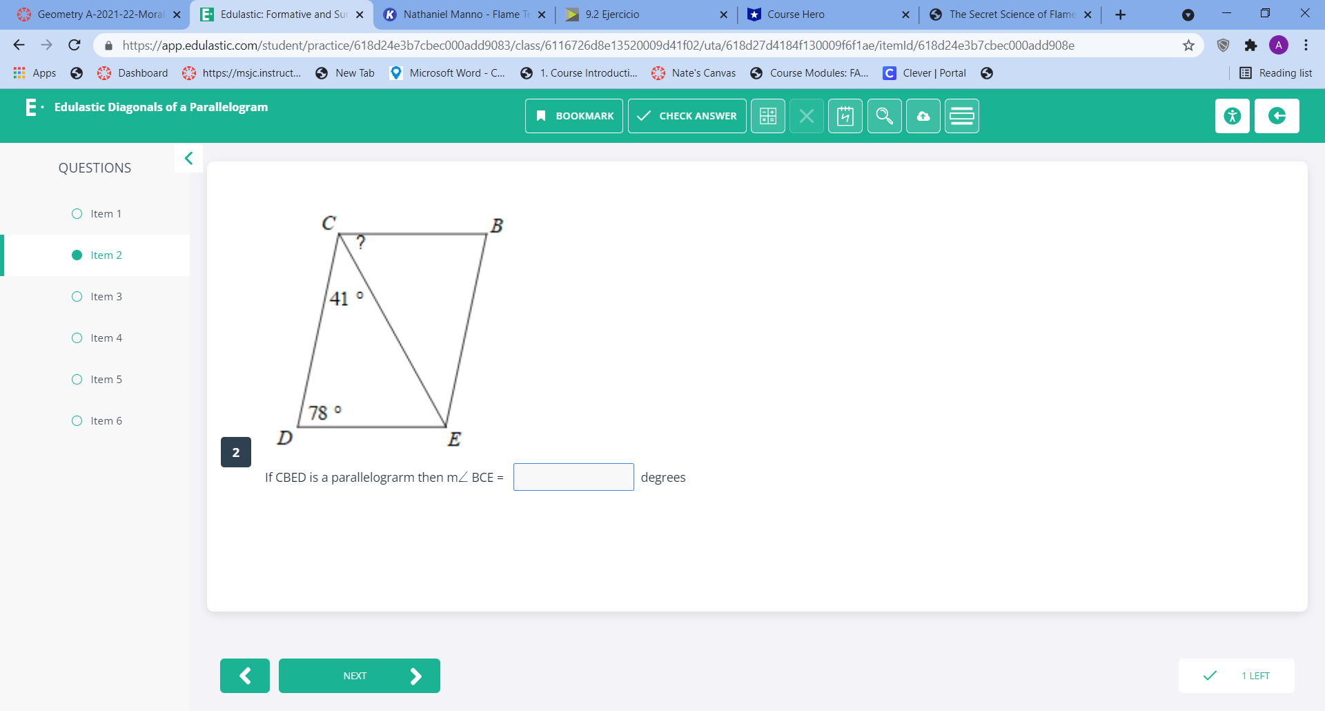Click the degrees answer input field
This screenshot has width=1325, height=711.
(x=573, y=476)
